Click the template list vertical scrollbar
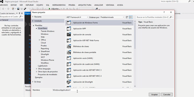This screenshot has height=97, width=194. pos(135,36)
